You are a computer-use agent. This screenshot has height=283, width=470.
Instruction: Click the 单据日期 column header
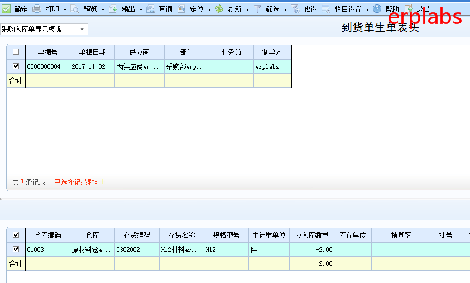click(92, 52)
